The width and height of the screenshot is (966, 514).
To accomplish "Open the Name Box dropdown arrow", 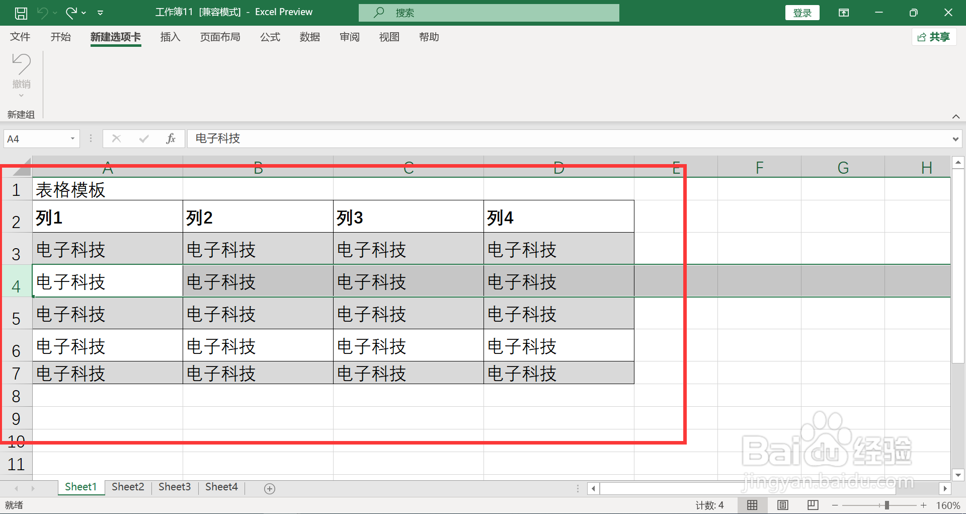I will pos(72,139).
